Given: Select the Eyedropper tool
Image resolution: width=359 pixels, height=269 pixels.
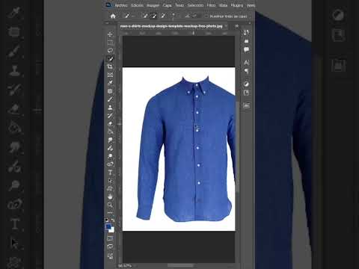Looking at the screenshot, I should click(110, 83).
